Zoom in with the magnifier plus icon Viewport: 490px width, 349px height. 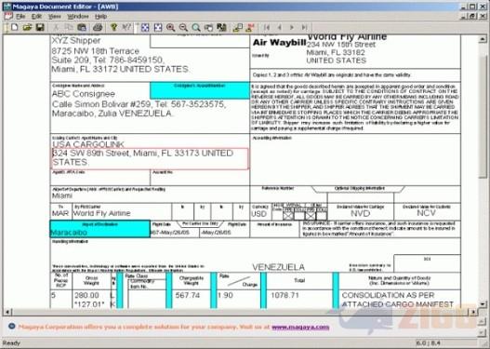point(171,28)
